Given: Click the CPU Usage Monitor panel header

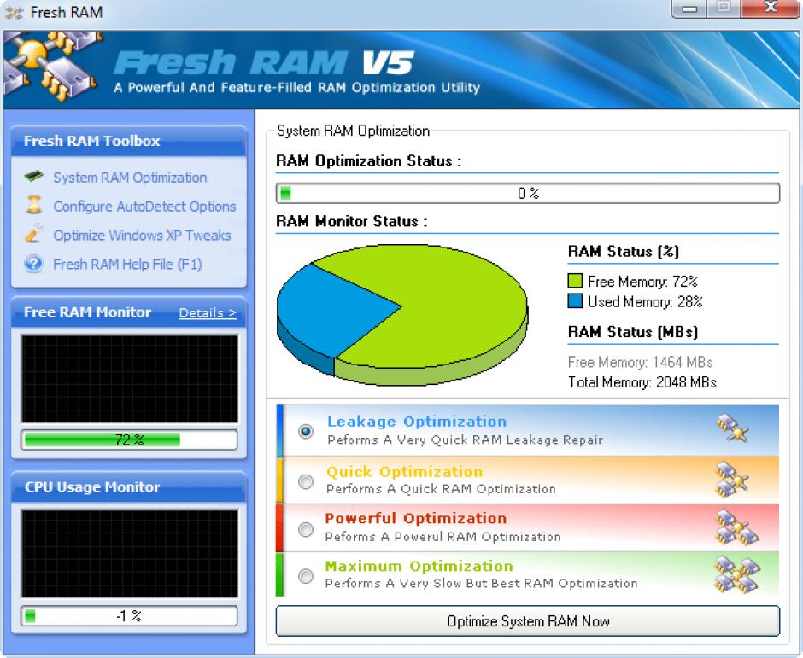Looking at the screenshot, I should pyautogui.click(x=128, y=486).
